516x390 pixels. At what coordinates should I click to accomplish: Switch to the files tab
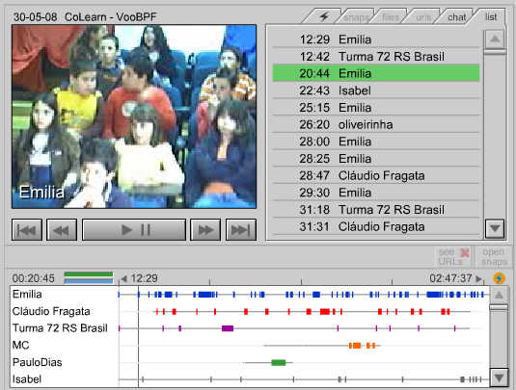[x=391, y=17]
